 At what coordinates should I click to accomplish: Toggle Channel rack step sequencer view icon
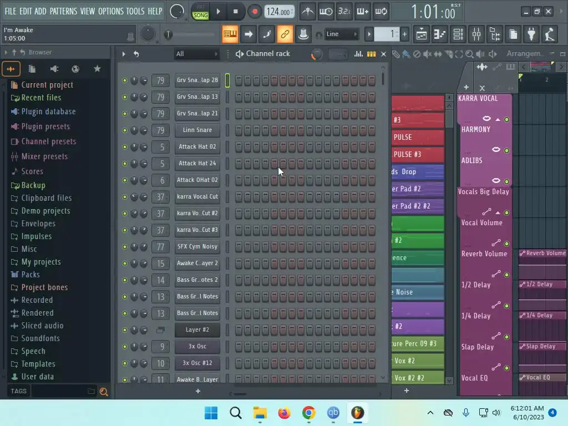(371, 54)
